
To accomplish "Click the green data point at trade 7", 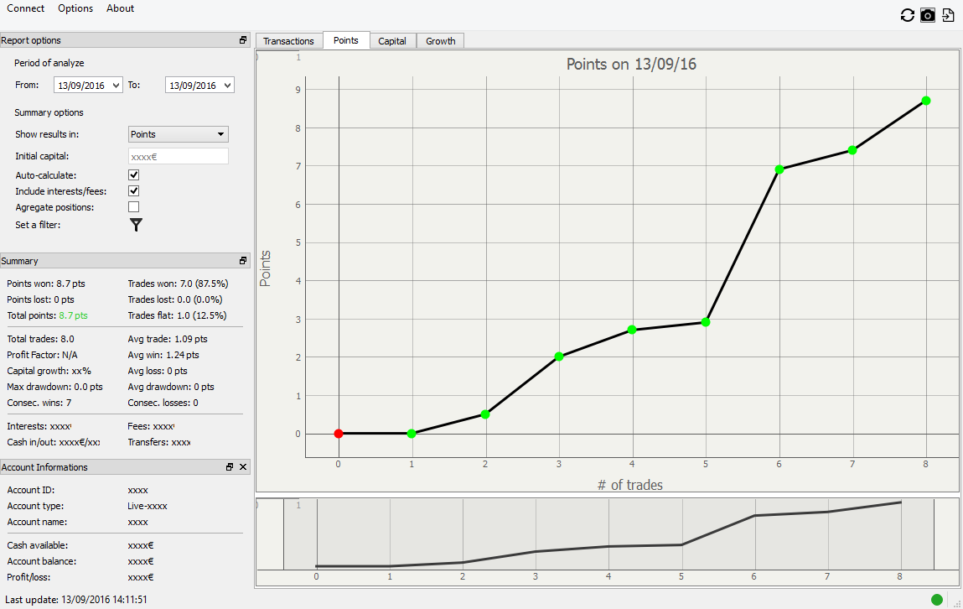I will point(852,150).
